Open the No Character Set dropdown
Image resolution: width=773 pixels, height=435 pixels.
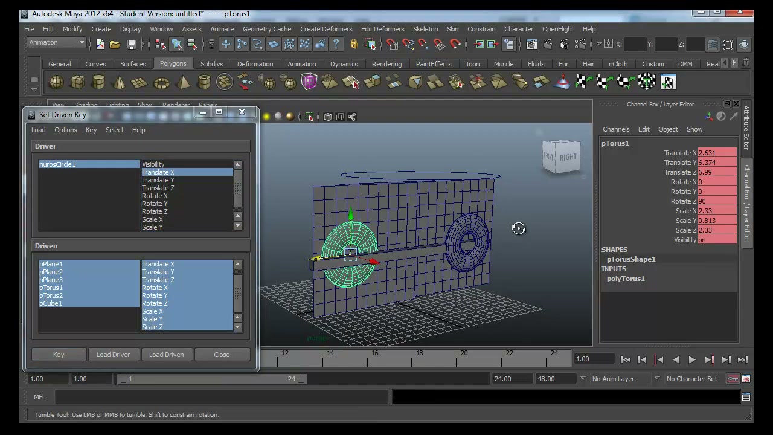657,379
